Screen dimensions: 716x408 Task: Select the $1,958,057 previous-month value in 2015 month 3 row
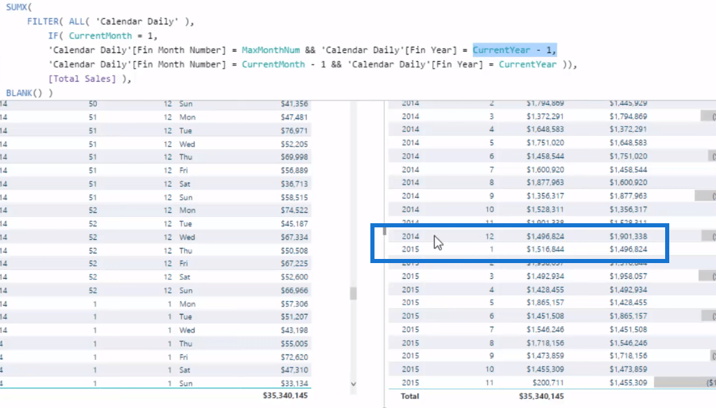click(x=628, y=276)
